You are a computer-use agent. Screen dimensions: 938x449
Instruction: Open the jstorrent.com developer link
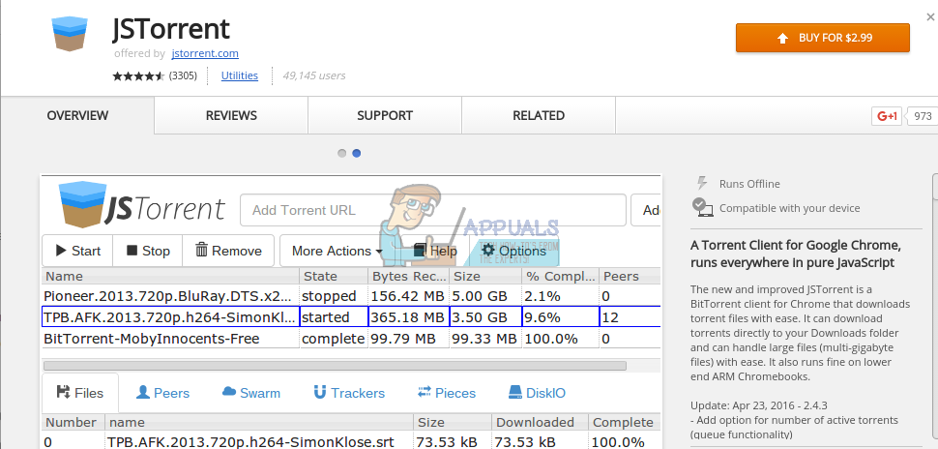(x=204, y=53)
